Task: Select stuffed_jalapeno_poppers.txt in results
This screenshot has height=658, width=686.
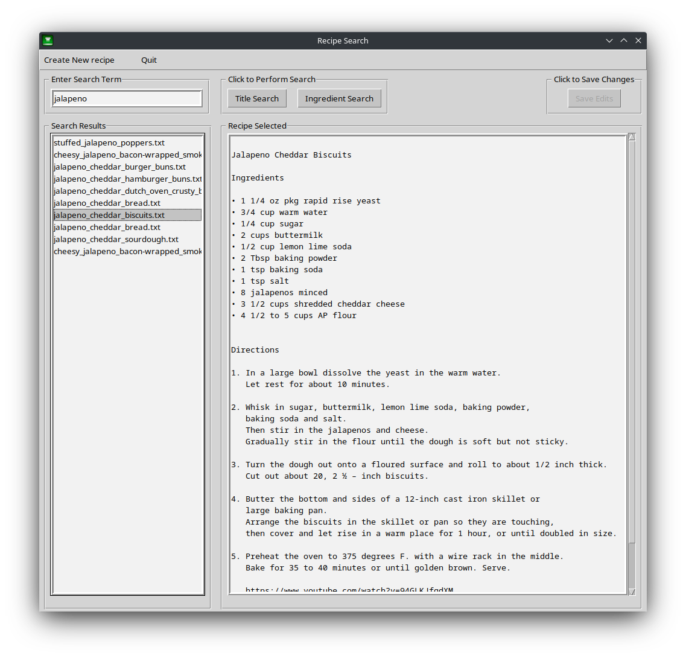Action: coord(127,142)
